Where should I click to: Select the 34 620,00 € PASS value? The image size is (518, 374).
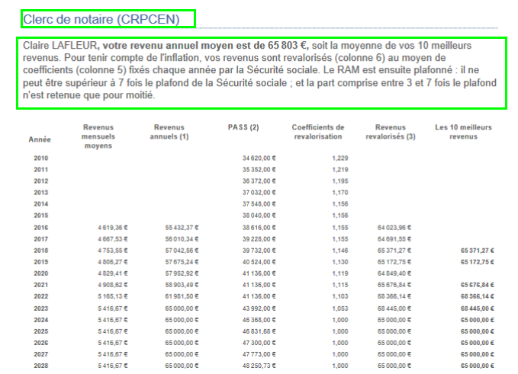point(259,157)
